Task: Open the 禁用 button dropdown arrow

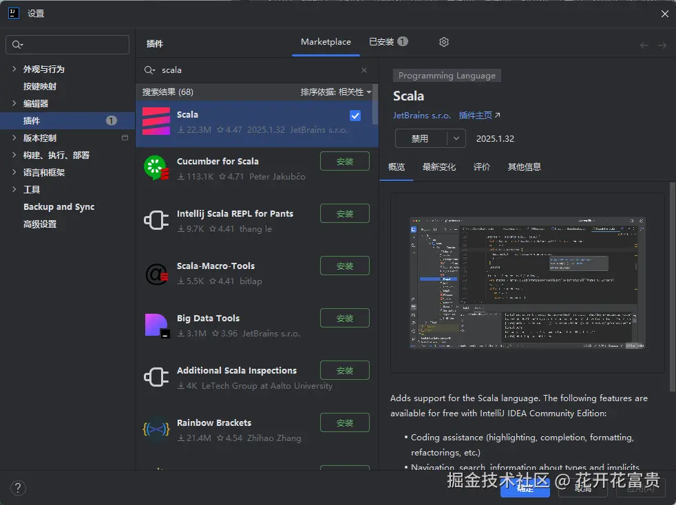Action: tap(456, 138)
